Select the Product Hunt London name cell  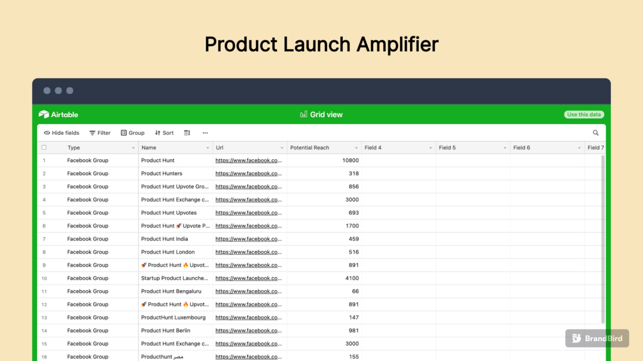pyautogui.click(x=176, y=252)
